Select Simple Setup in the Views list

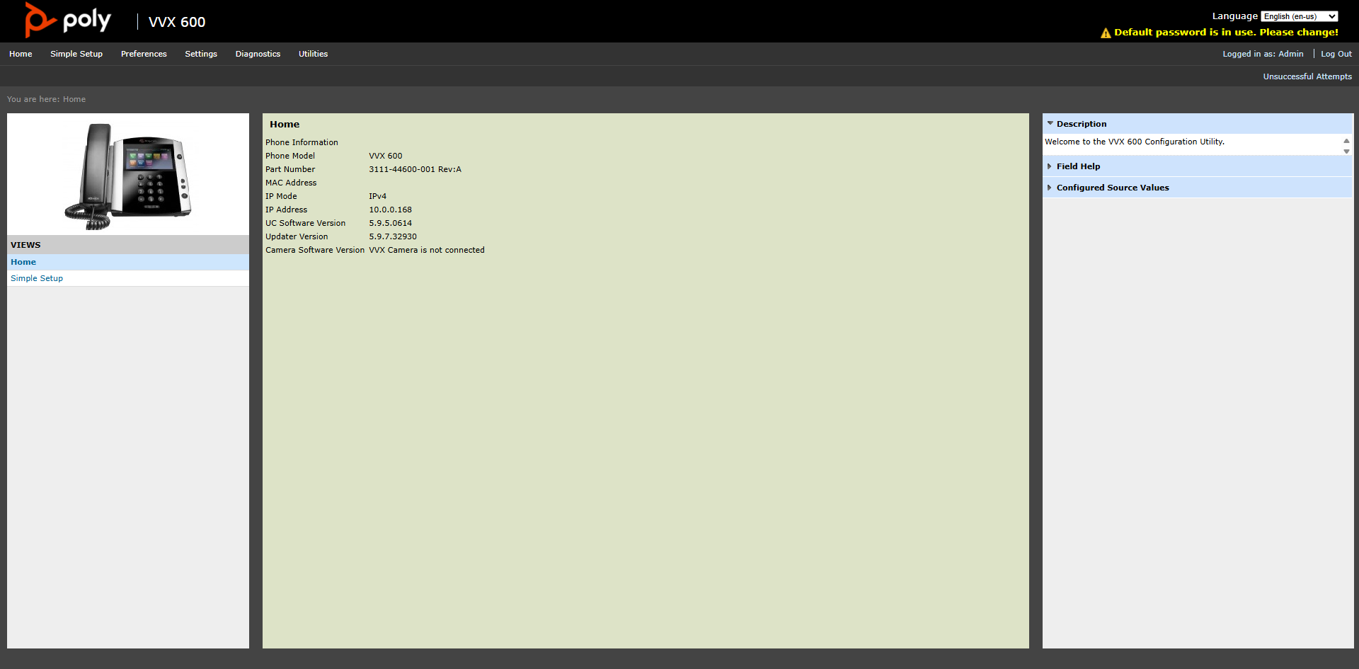pyautogui.click(x=128, y=278)
